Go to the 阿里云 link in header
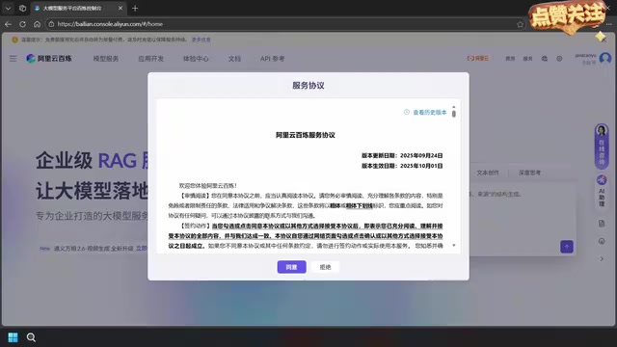This screenshot has width=617, height=347. coord(478,58)
